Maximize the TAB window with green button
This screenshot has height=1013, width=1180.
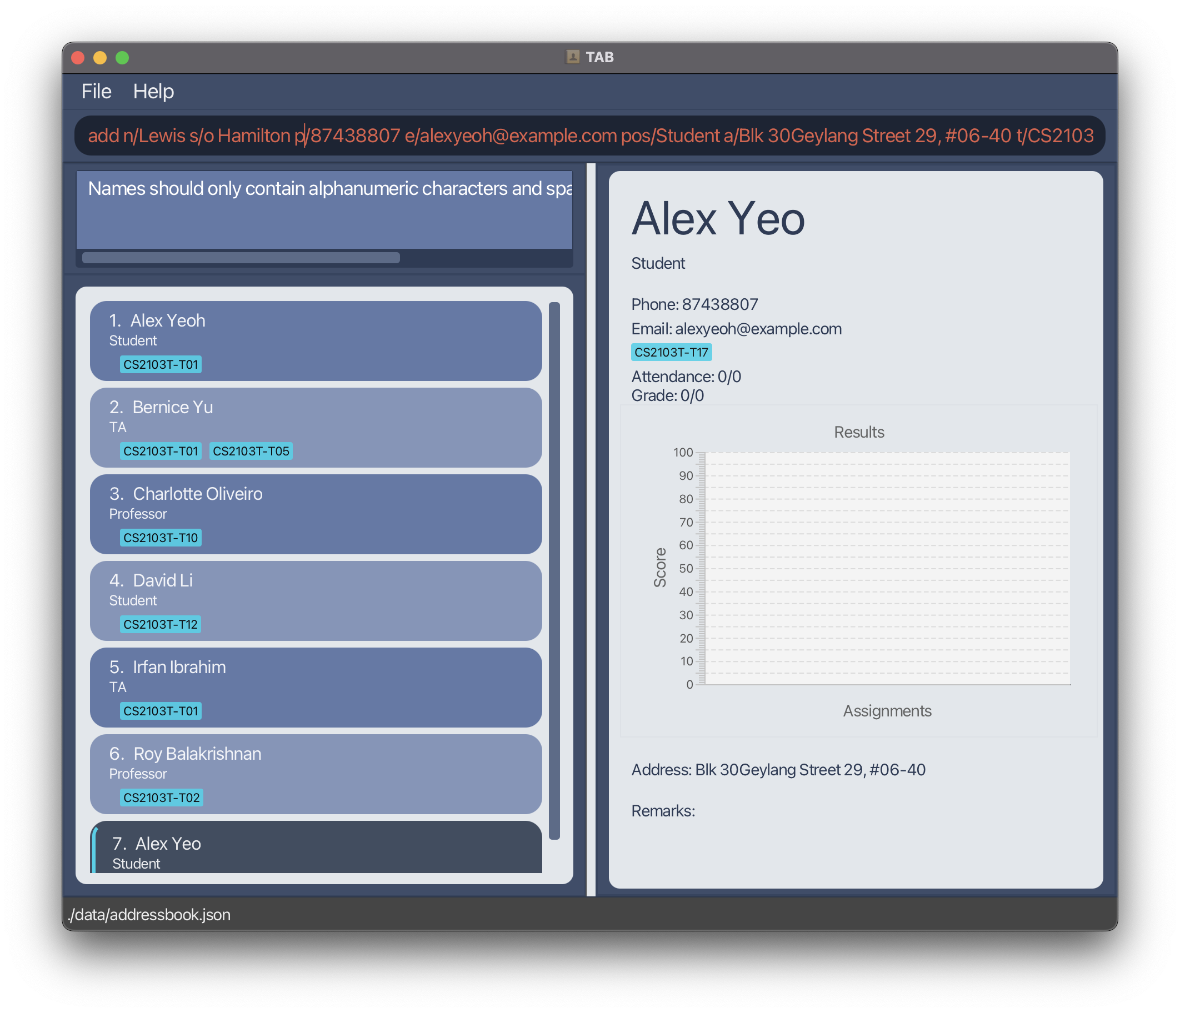pos(122,58)
